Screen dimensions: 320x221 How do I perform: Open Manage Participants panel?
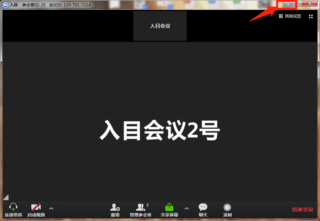141,208
